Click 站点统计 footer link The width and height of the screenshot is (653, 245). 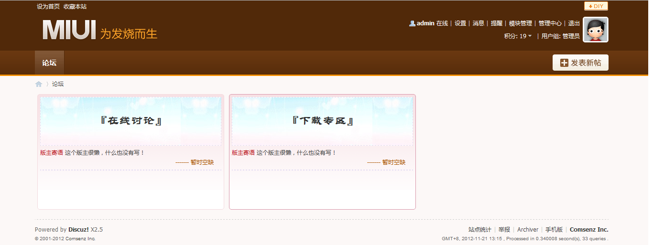(x=480, y=230)
